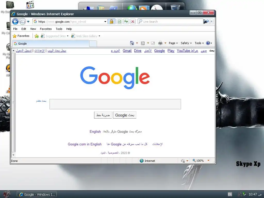The width and height of the screenshot is (264, 198).
Task: Open the Media Player Classic 321 desktop icon
Action: tap(30, 5)
